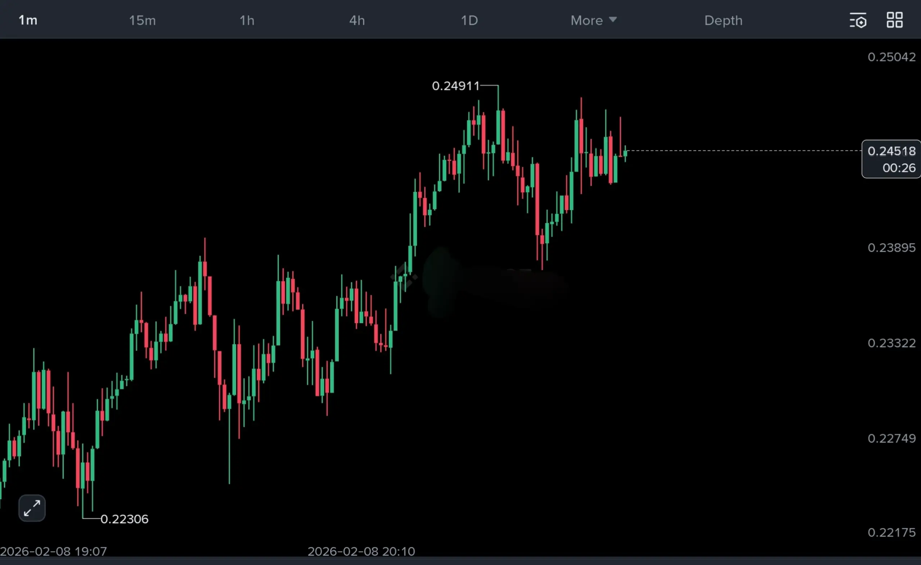Open the More intervals dropdown

coord(586,20)
